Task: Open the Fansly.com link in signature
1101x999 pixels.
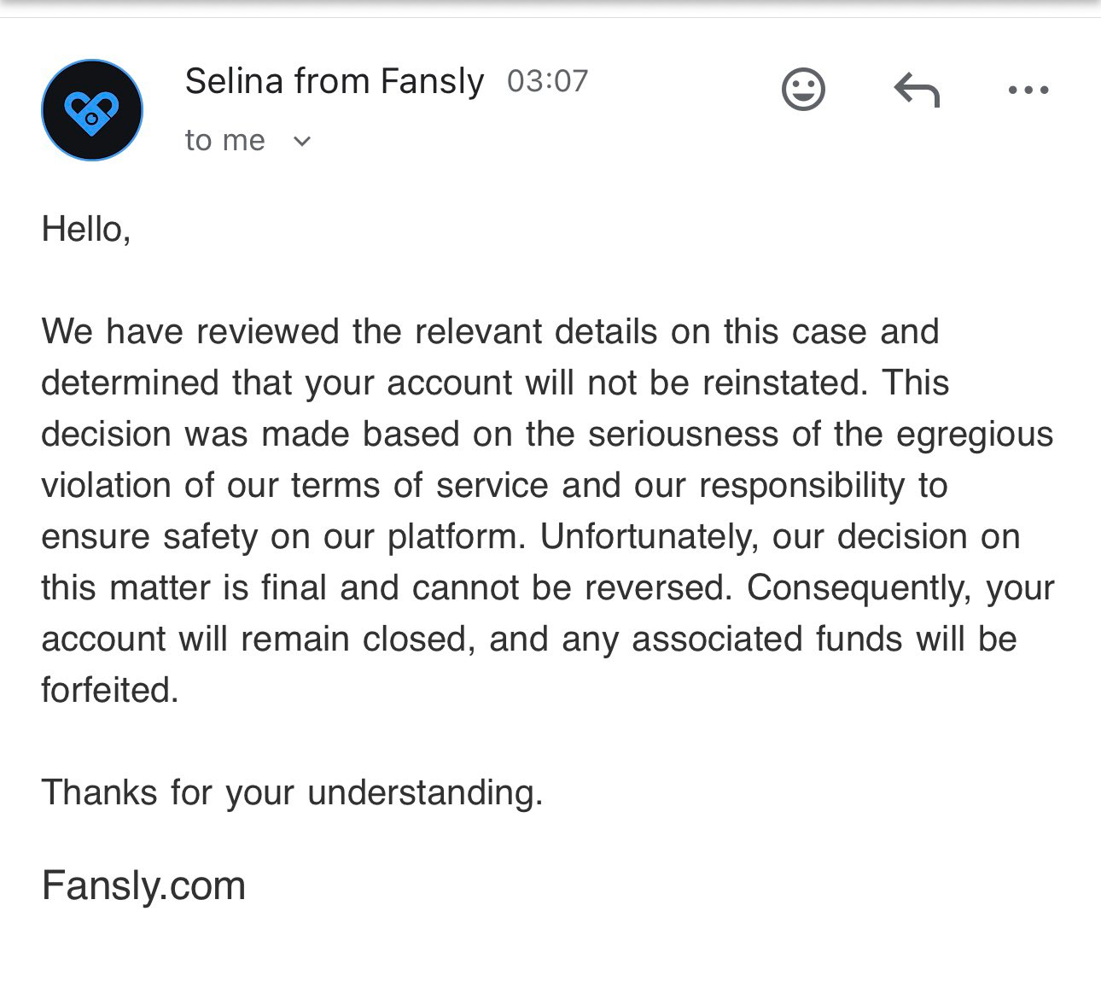Action: [x=143, y=885]
